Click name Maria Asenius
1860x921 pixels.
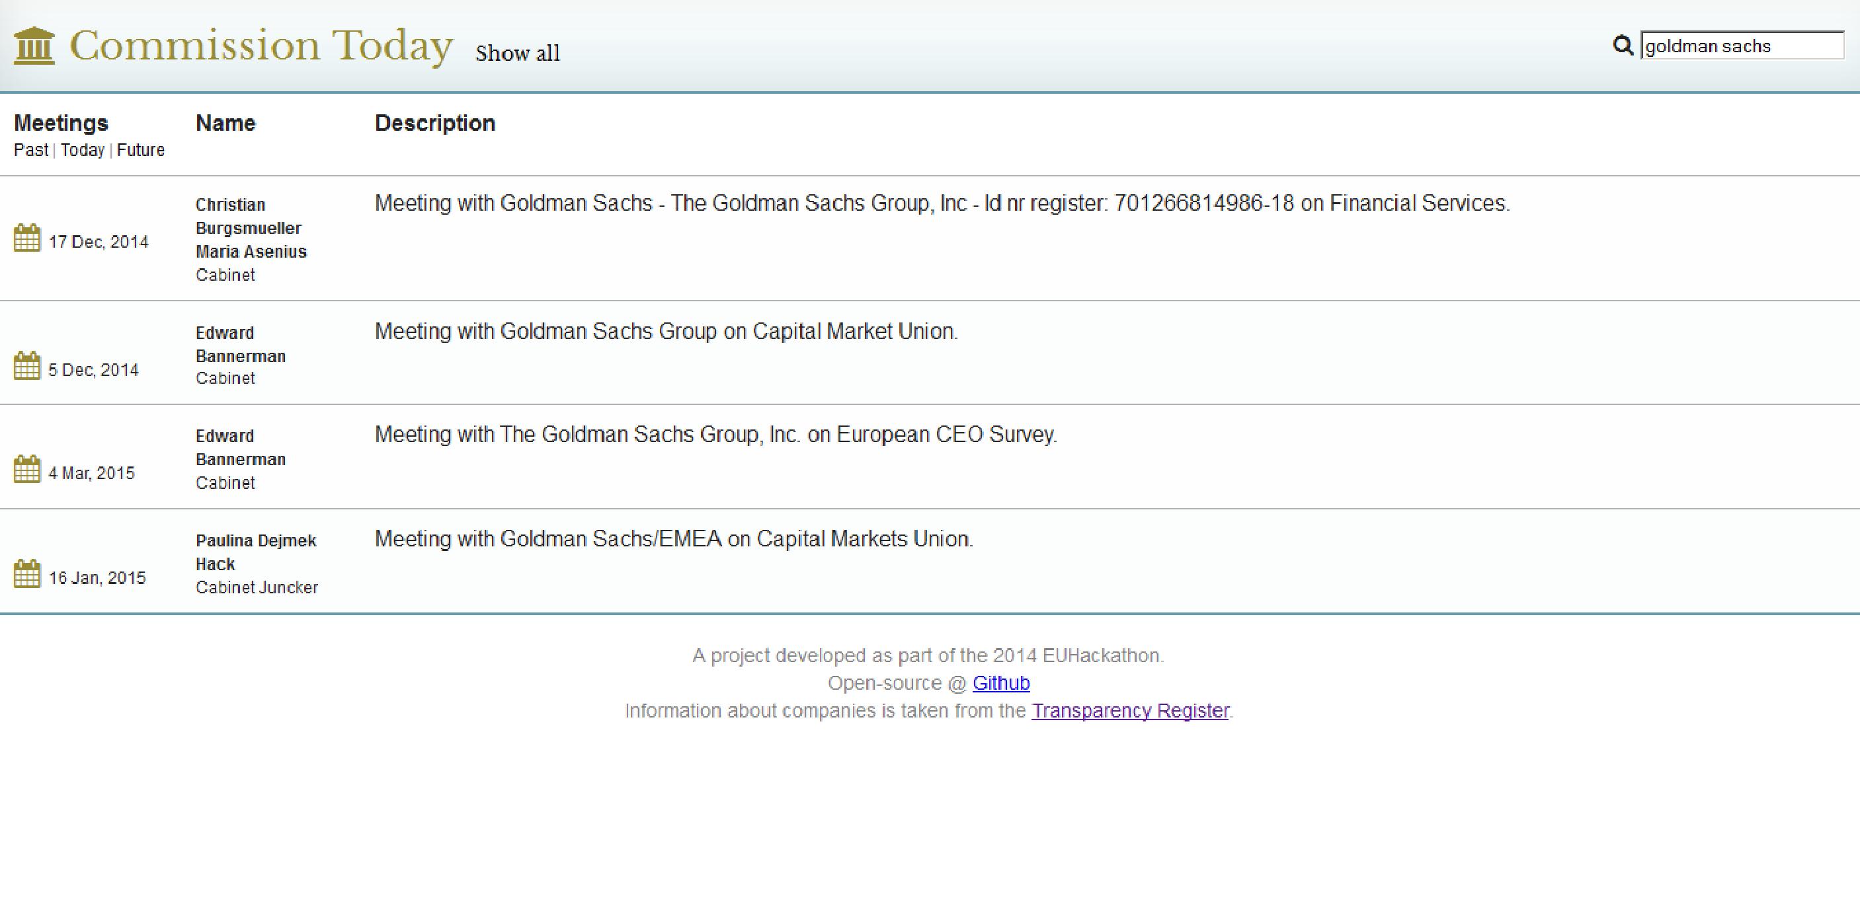pos(251,252)
